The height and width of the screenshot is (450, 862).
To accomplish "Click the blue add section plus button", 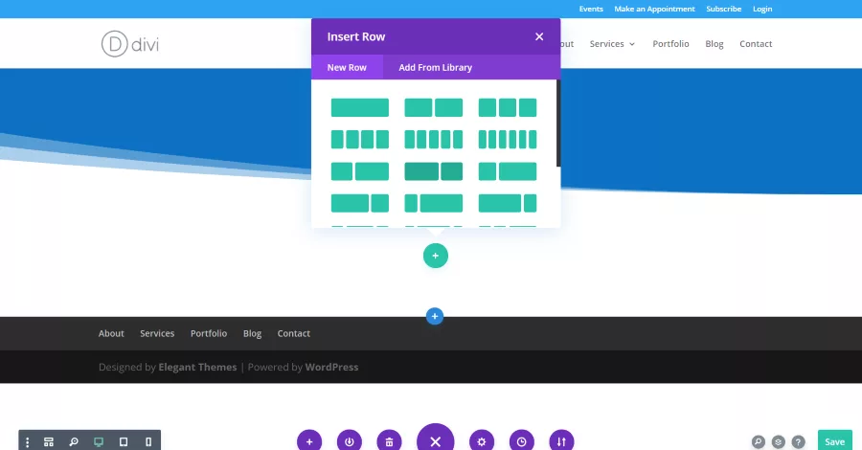I will pos(434,316).
